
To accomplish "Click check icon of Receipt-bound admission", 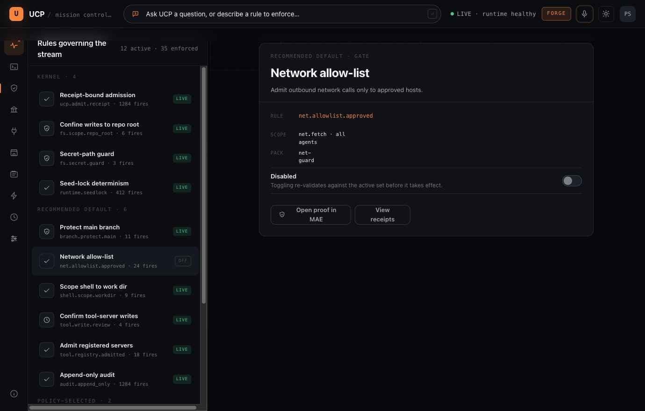I will click(47, 99).
